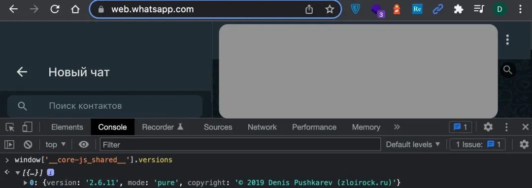Switch to the Elements tab
This screenshot has width=532, height=188.
(x=67, y=127)
